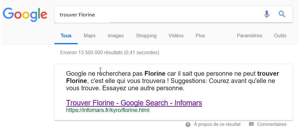Click the Google logo
Image resolution: width=300 pixels, height=130 pixels.
pos(25,14)
